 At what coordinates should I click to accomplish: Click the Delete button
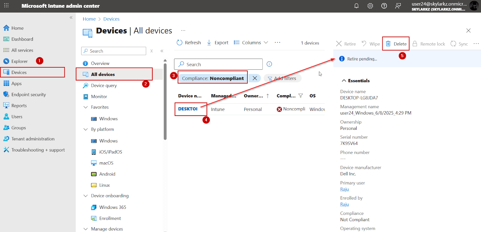click(x=396, y=44)
